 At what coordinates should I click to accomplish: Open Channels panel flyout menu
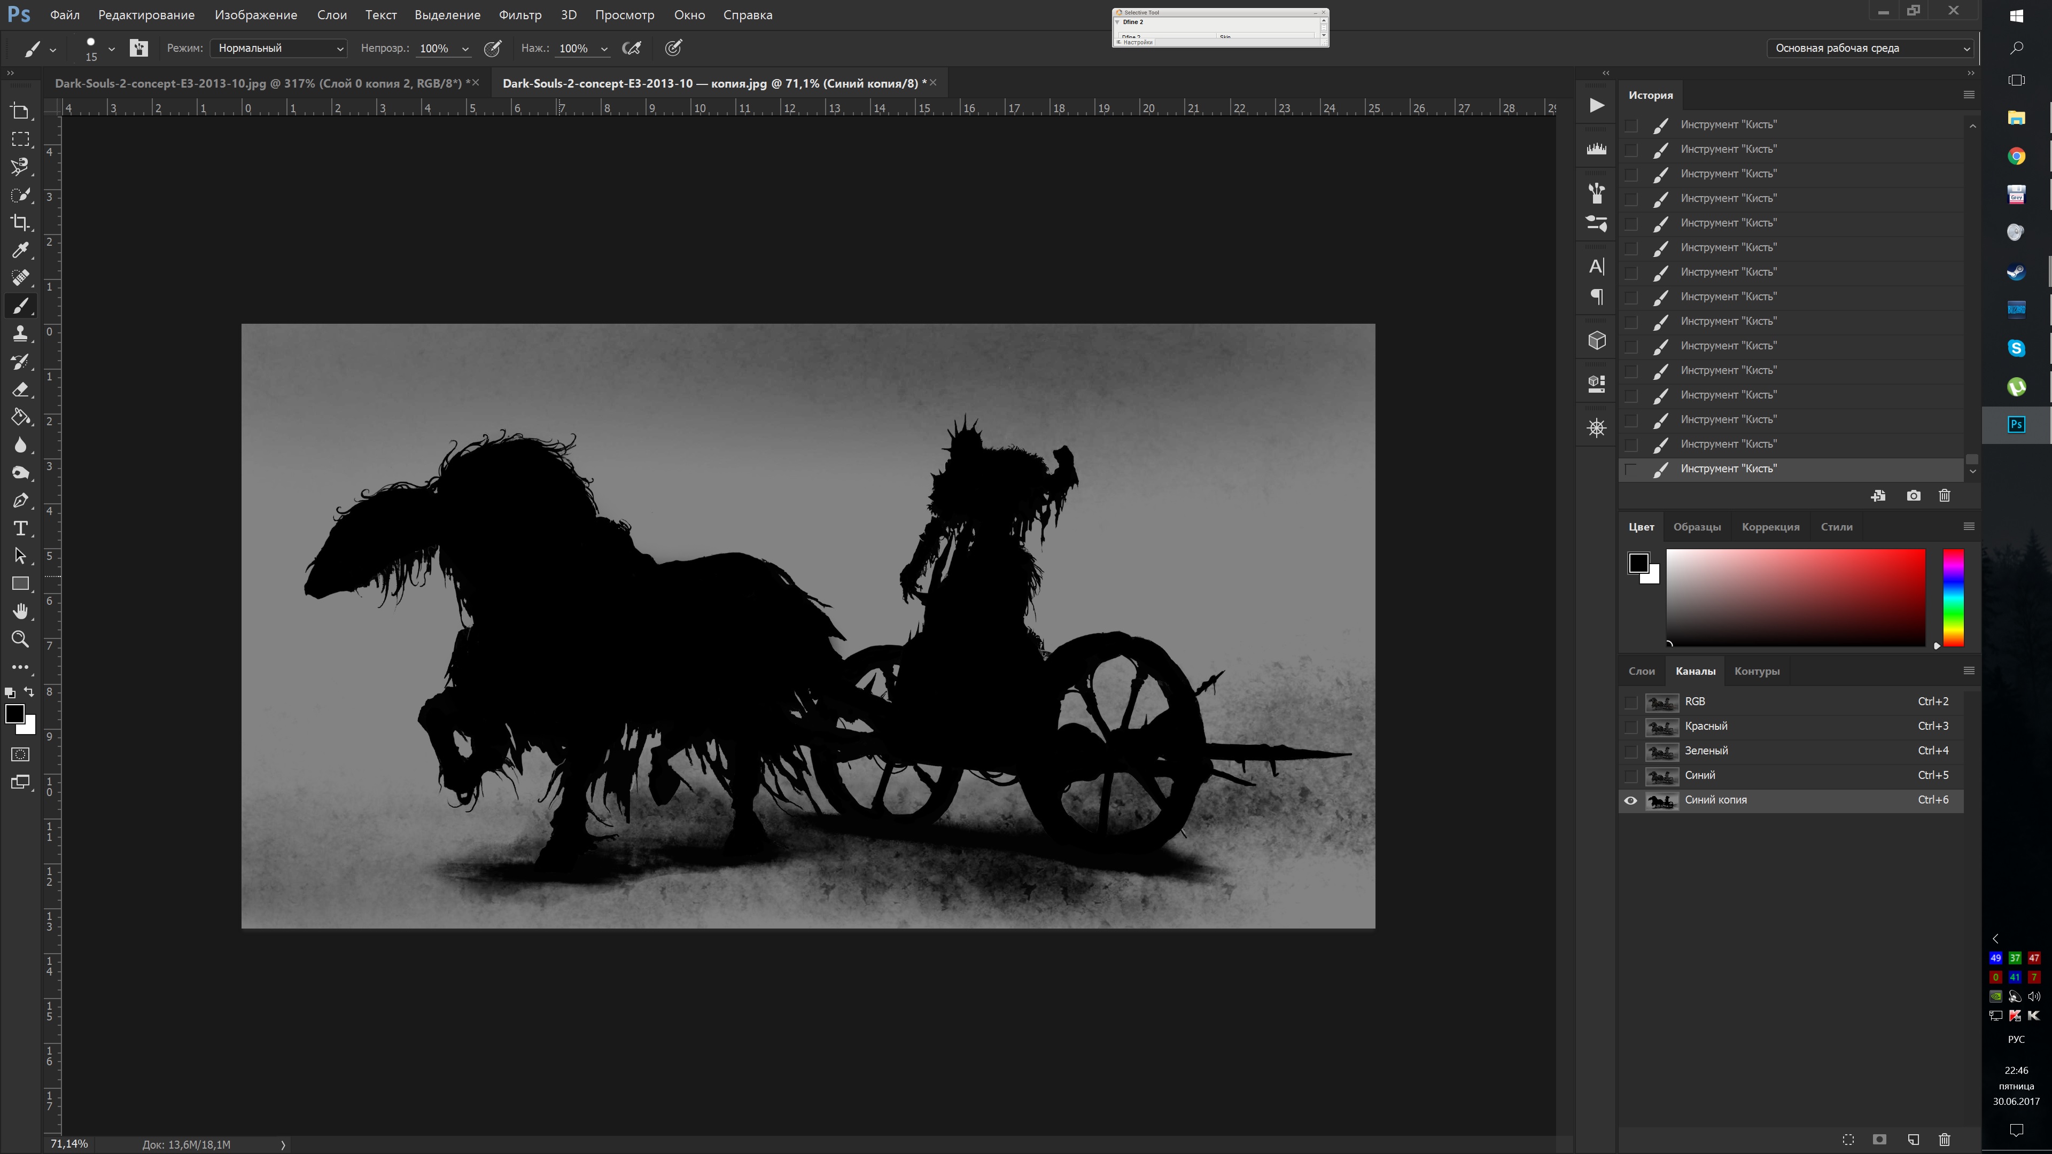coord(1968,670)
